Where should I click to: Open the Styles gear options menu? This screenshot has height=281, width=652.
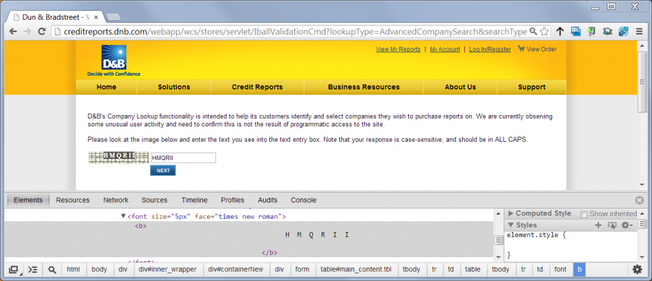[x=627, y=225]
